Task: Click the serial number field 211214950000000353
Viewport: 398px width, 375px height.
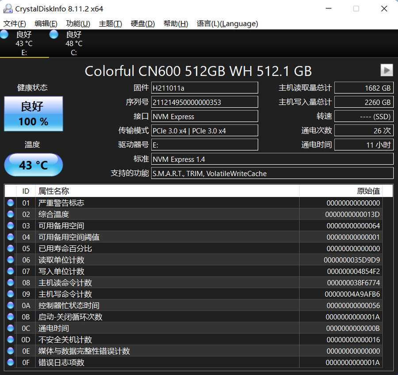Action: (205, 102)
